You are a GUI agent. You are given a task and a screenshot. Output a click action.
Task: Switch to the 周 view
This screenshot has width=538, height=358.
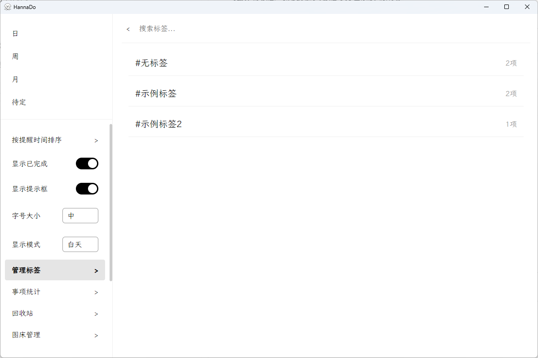(x=15, y=56)
